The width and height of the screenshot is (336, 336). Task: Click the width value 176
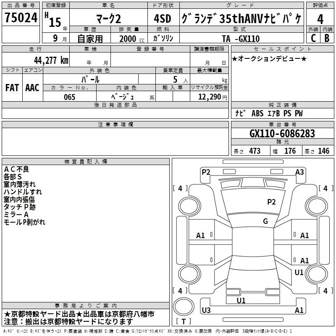point(290,151)
